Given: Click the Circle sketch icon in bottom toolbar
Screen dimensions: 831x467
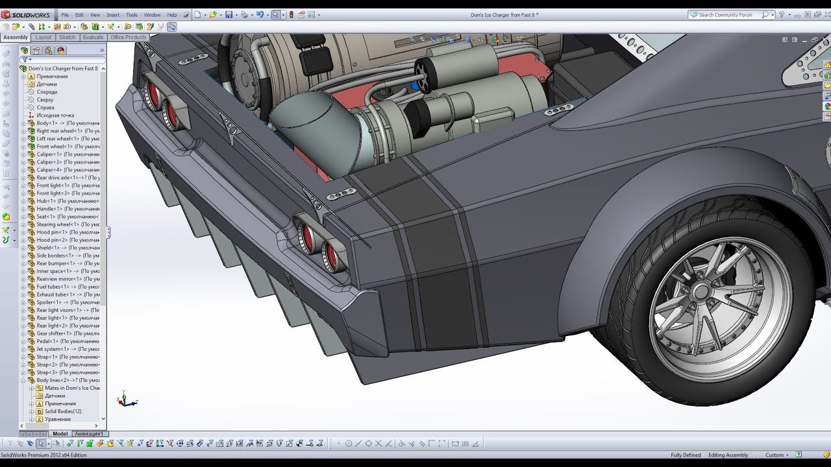Looking at the screenshot, I should [x=349, y=444].
